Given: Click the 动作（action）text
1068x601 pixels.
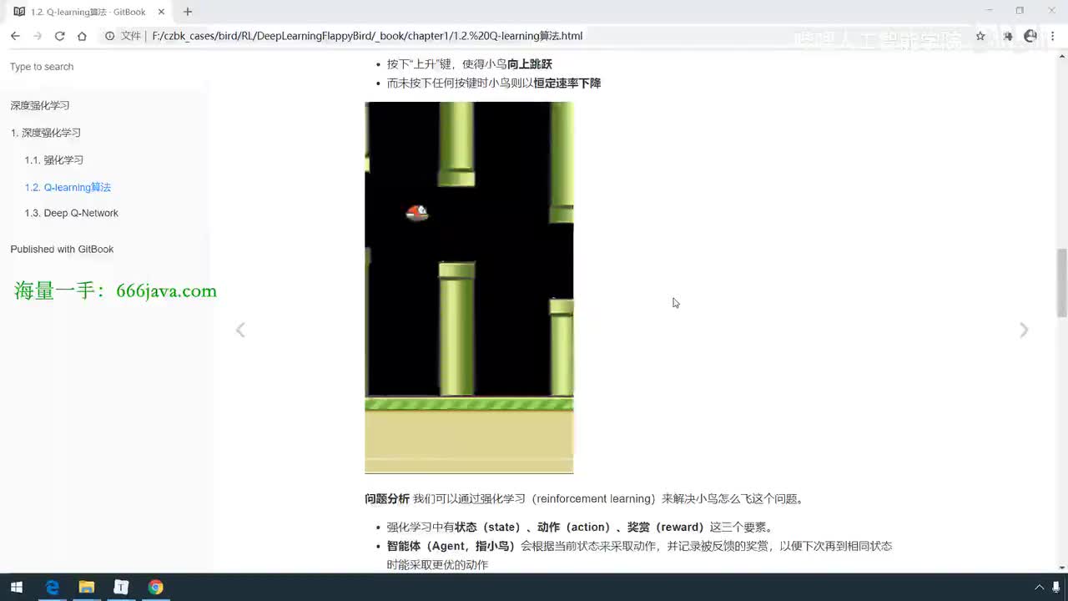Looking at the screenshot, I should [576, 527].
